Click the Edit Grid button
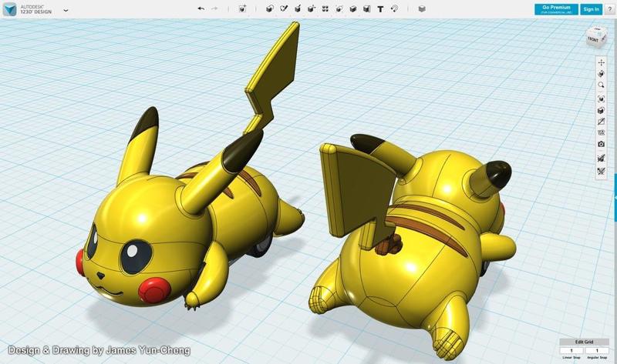617x364 pixels. point(584,342)
